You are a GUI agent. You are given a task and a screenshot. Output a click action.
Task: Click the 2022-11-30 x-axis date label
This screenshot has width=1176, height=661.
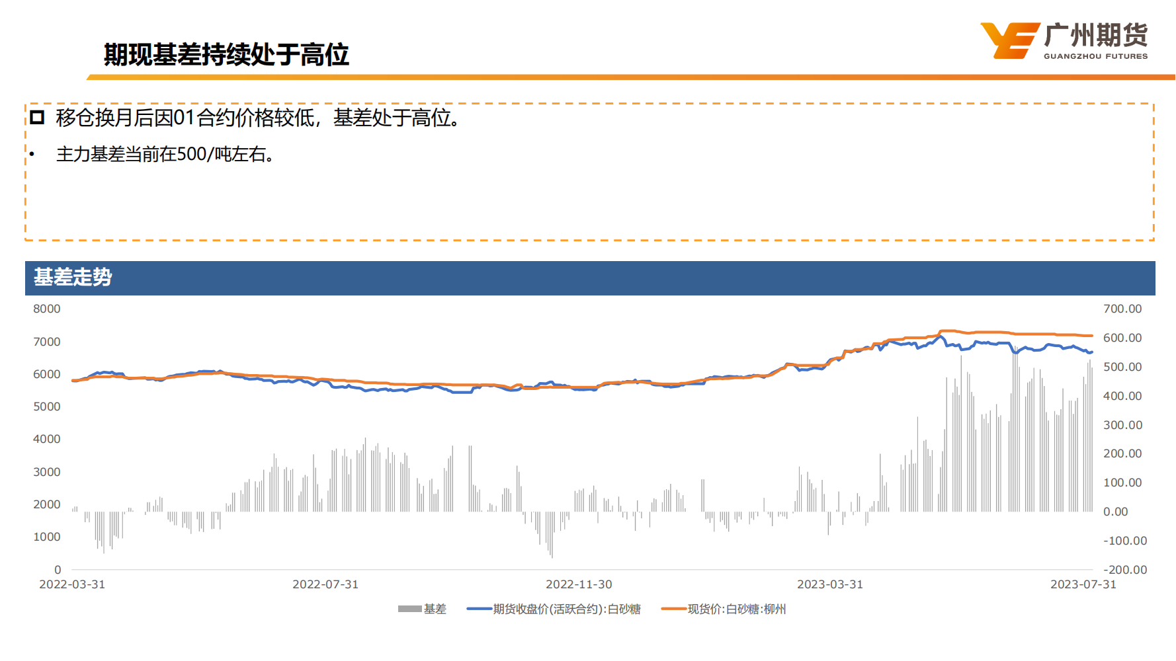[579, 584]
